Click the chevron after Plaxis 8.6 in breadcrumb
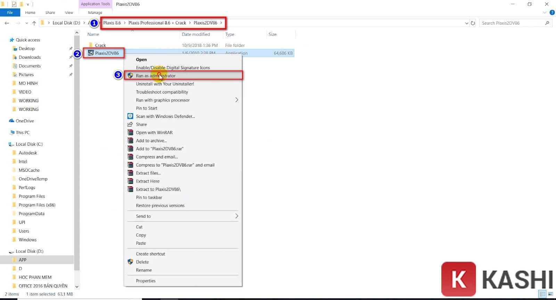The width and height of the screenshot is (556, 300). [124, 23]
